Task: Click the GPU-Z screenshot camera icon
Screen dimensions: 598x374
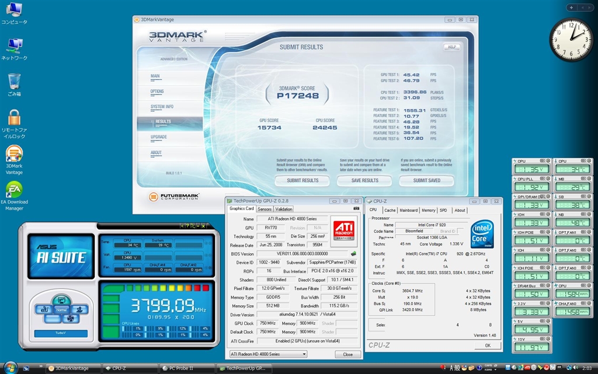Action: [x=356, y=208]
